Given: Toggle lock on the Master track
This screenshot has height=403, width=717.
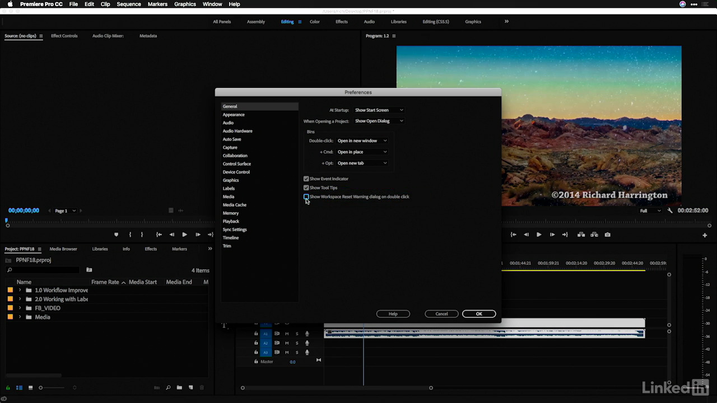Looking at the screenshot, I should 256,362.
